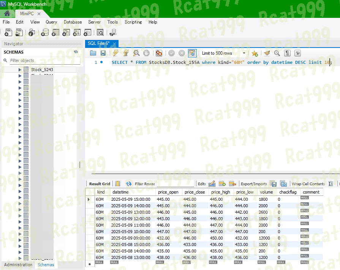Rollback the transaction icon
Screen dimensions: 340x270
pos(182,53)
